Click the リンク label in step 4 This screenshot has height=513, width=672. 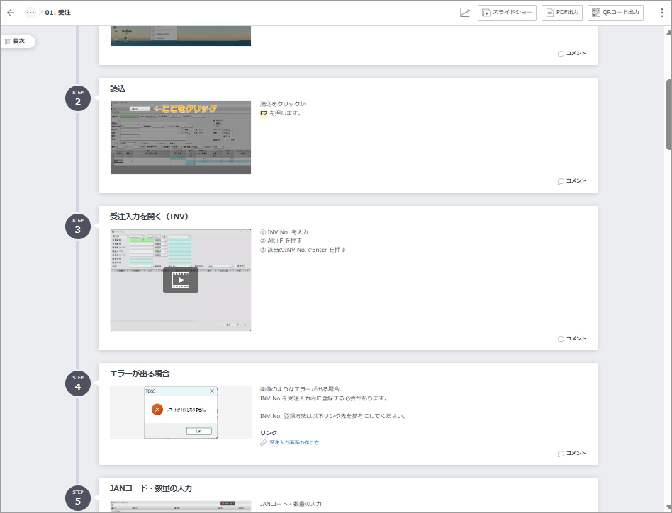(x=269, y=433)
